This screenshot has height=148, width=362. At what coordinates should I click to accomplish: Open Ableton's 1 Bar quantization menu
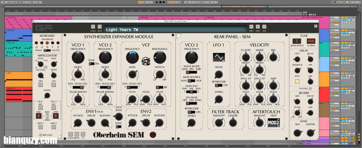(39, 2)
